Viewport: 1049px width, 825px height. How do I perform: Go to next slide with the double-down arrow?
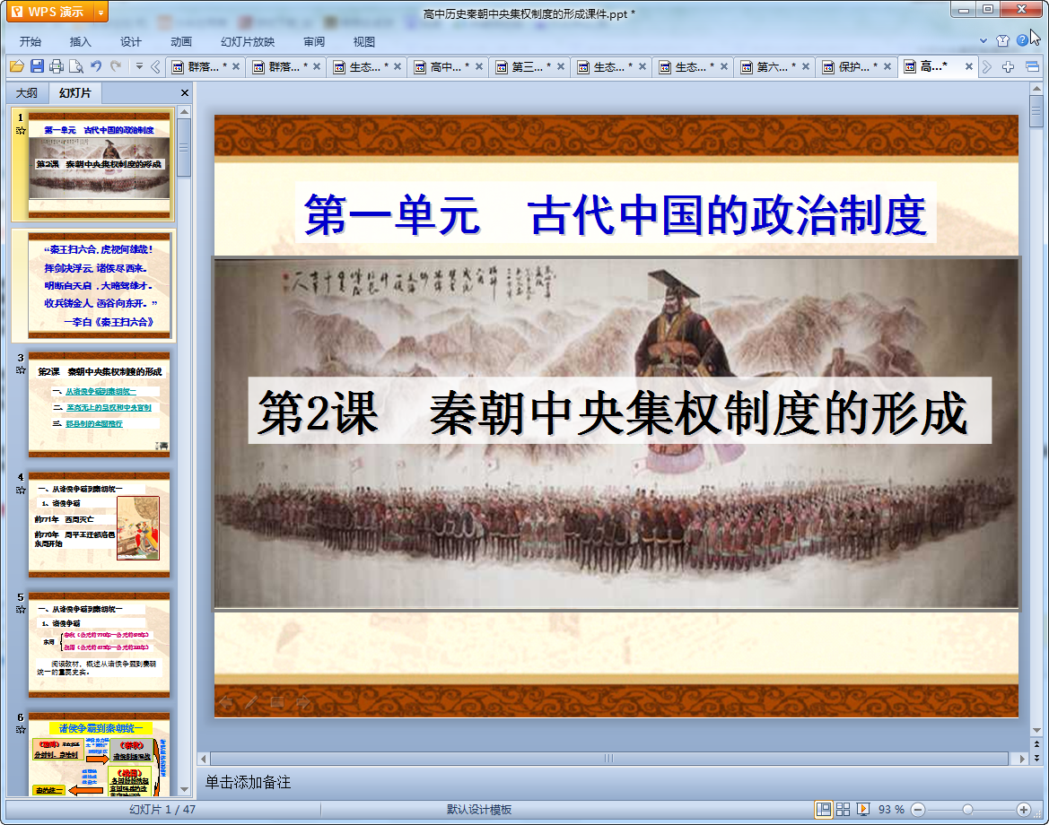1037,758
